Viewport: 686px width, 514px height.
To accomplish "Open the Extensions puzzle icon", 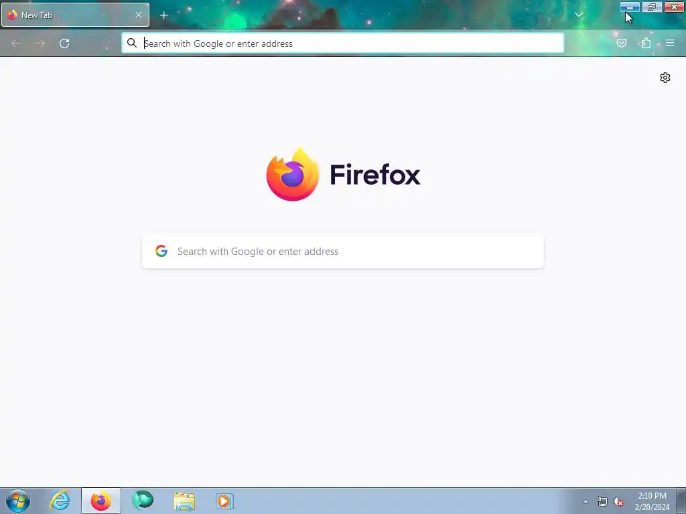I will click(x=646, y=43).
